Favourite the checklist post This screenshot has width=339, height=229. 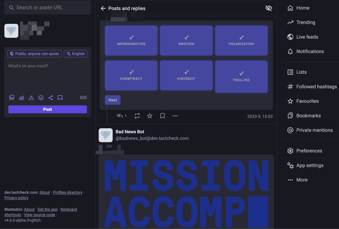coord(149,116)
